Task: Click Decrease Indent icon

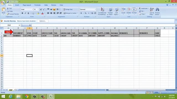Action: point(58,13)
